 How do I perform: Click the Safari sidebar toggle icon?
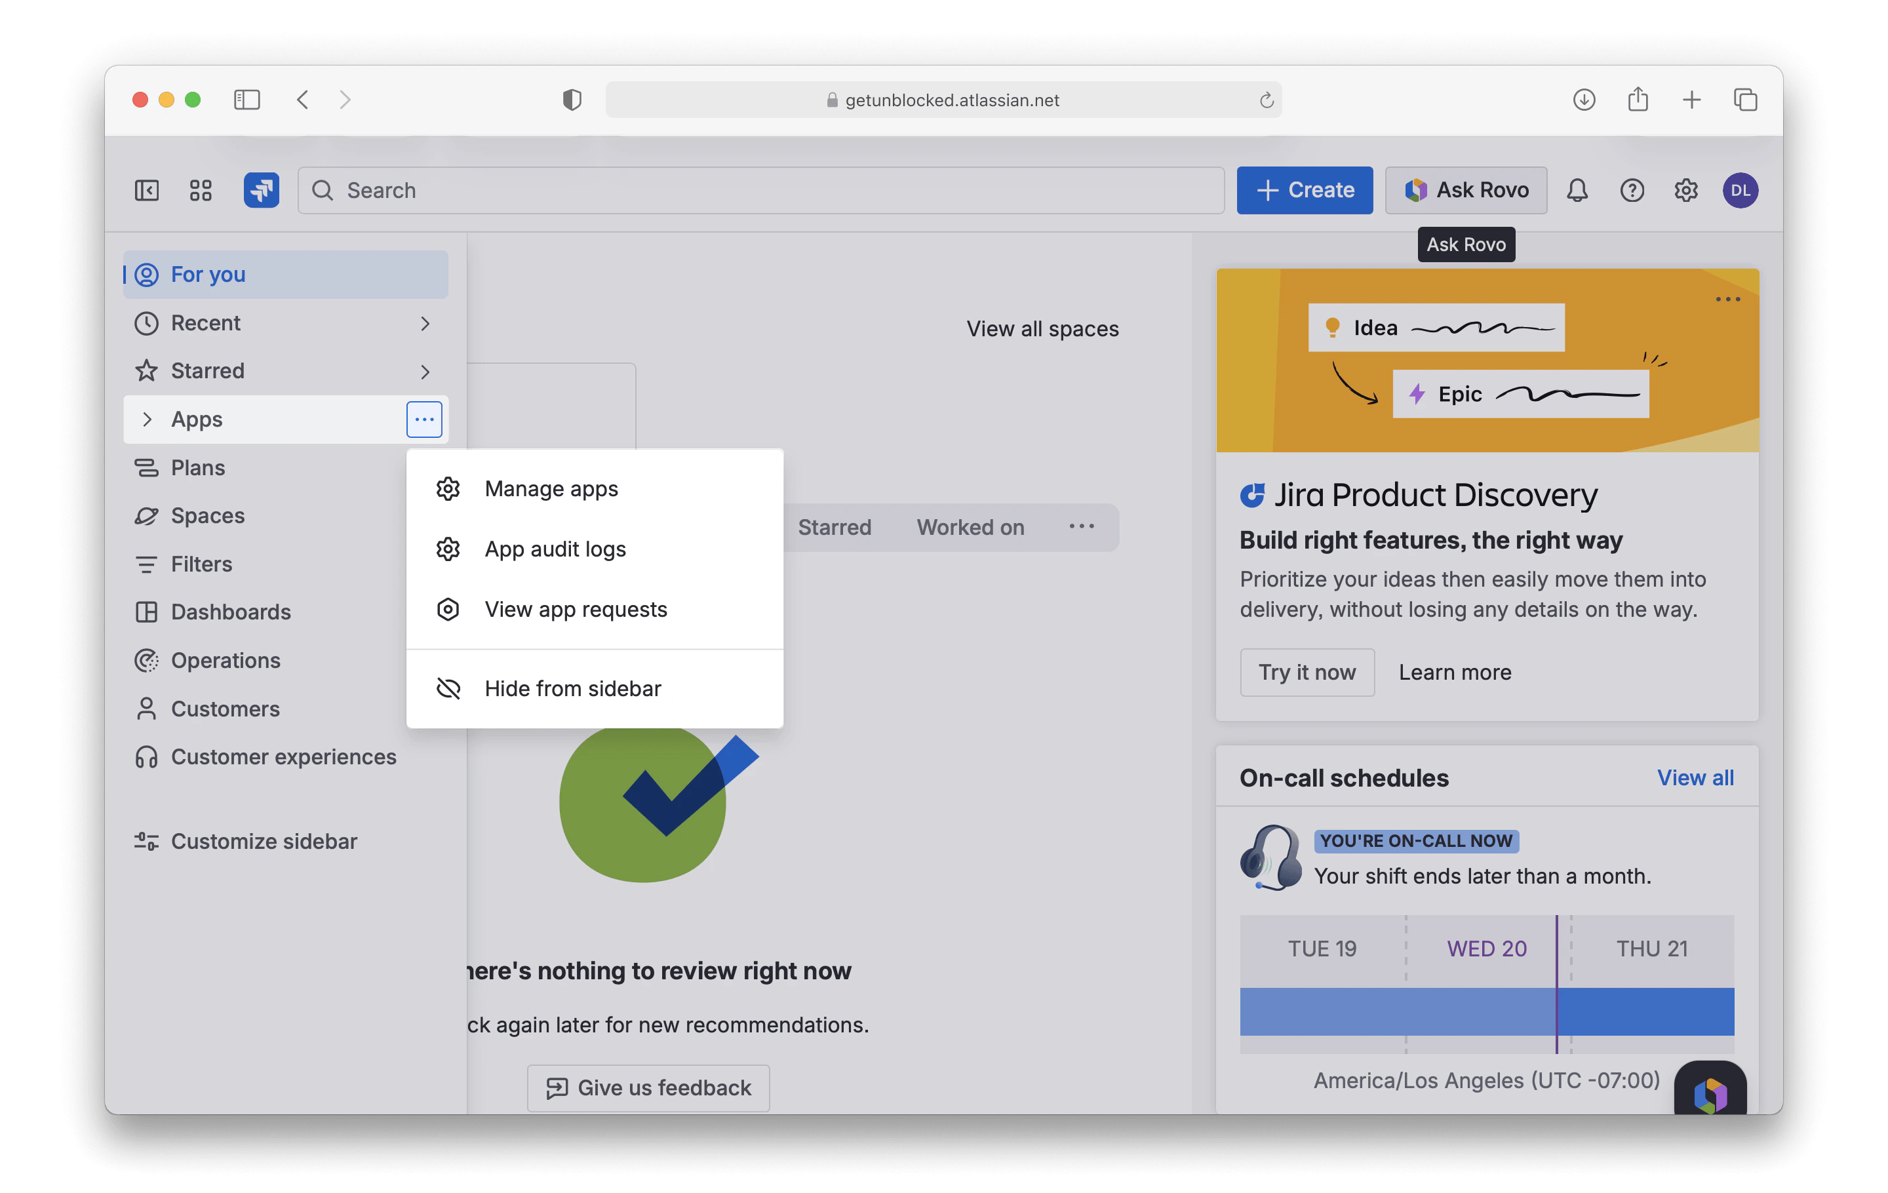coord(246,100)
